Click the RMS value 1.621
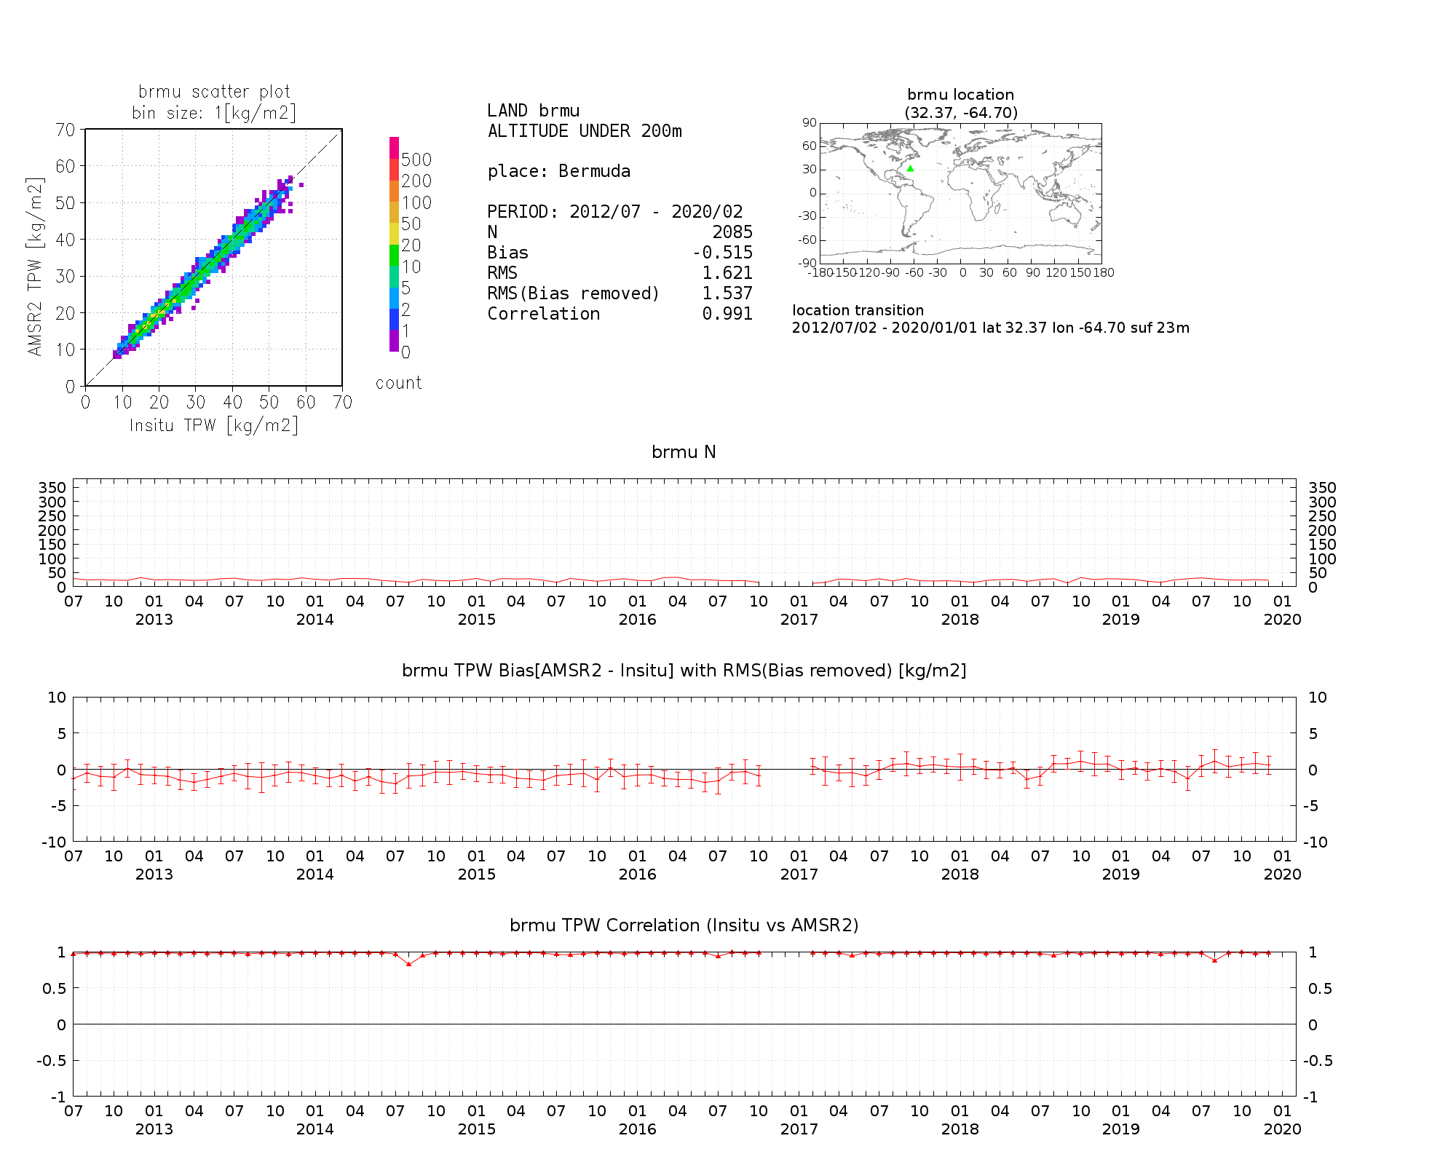This screenshot has width=1456, height=1165. (727, 273)
